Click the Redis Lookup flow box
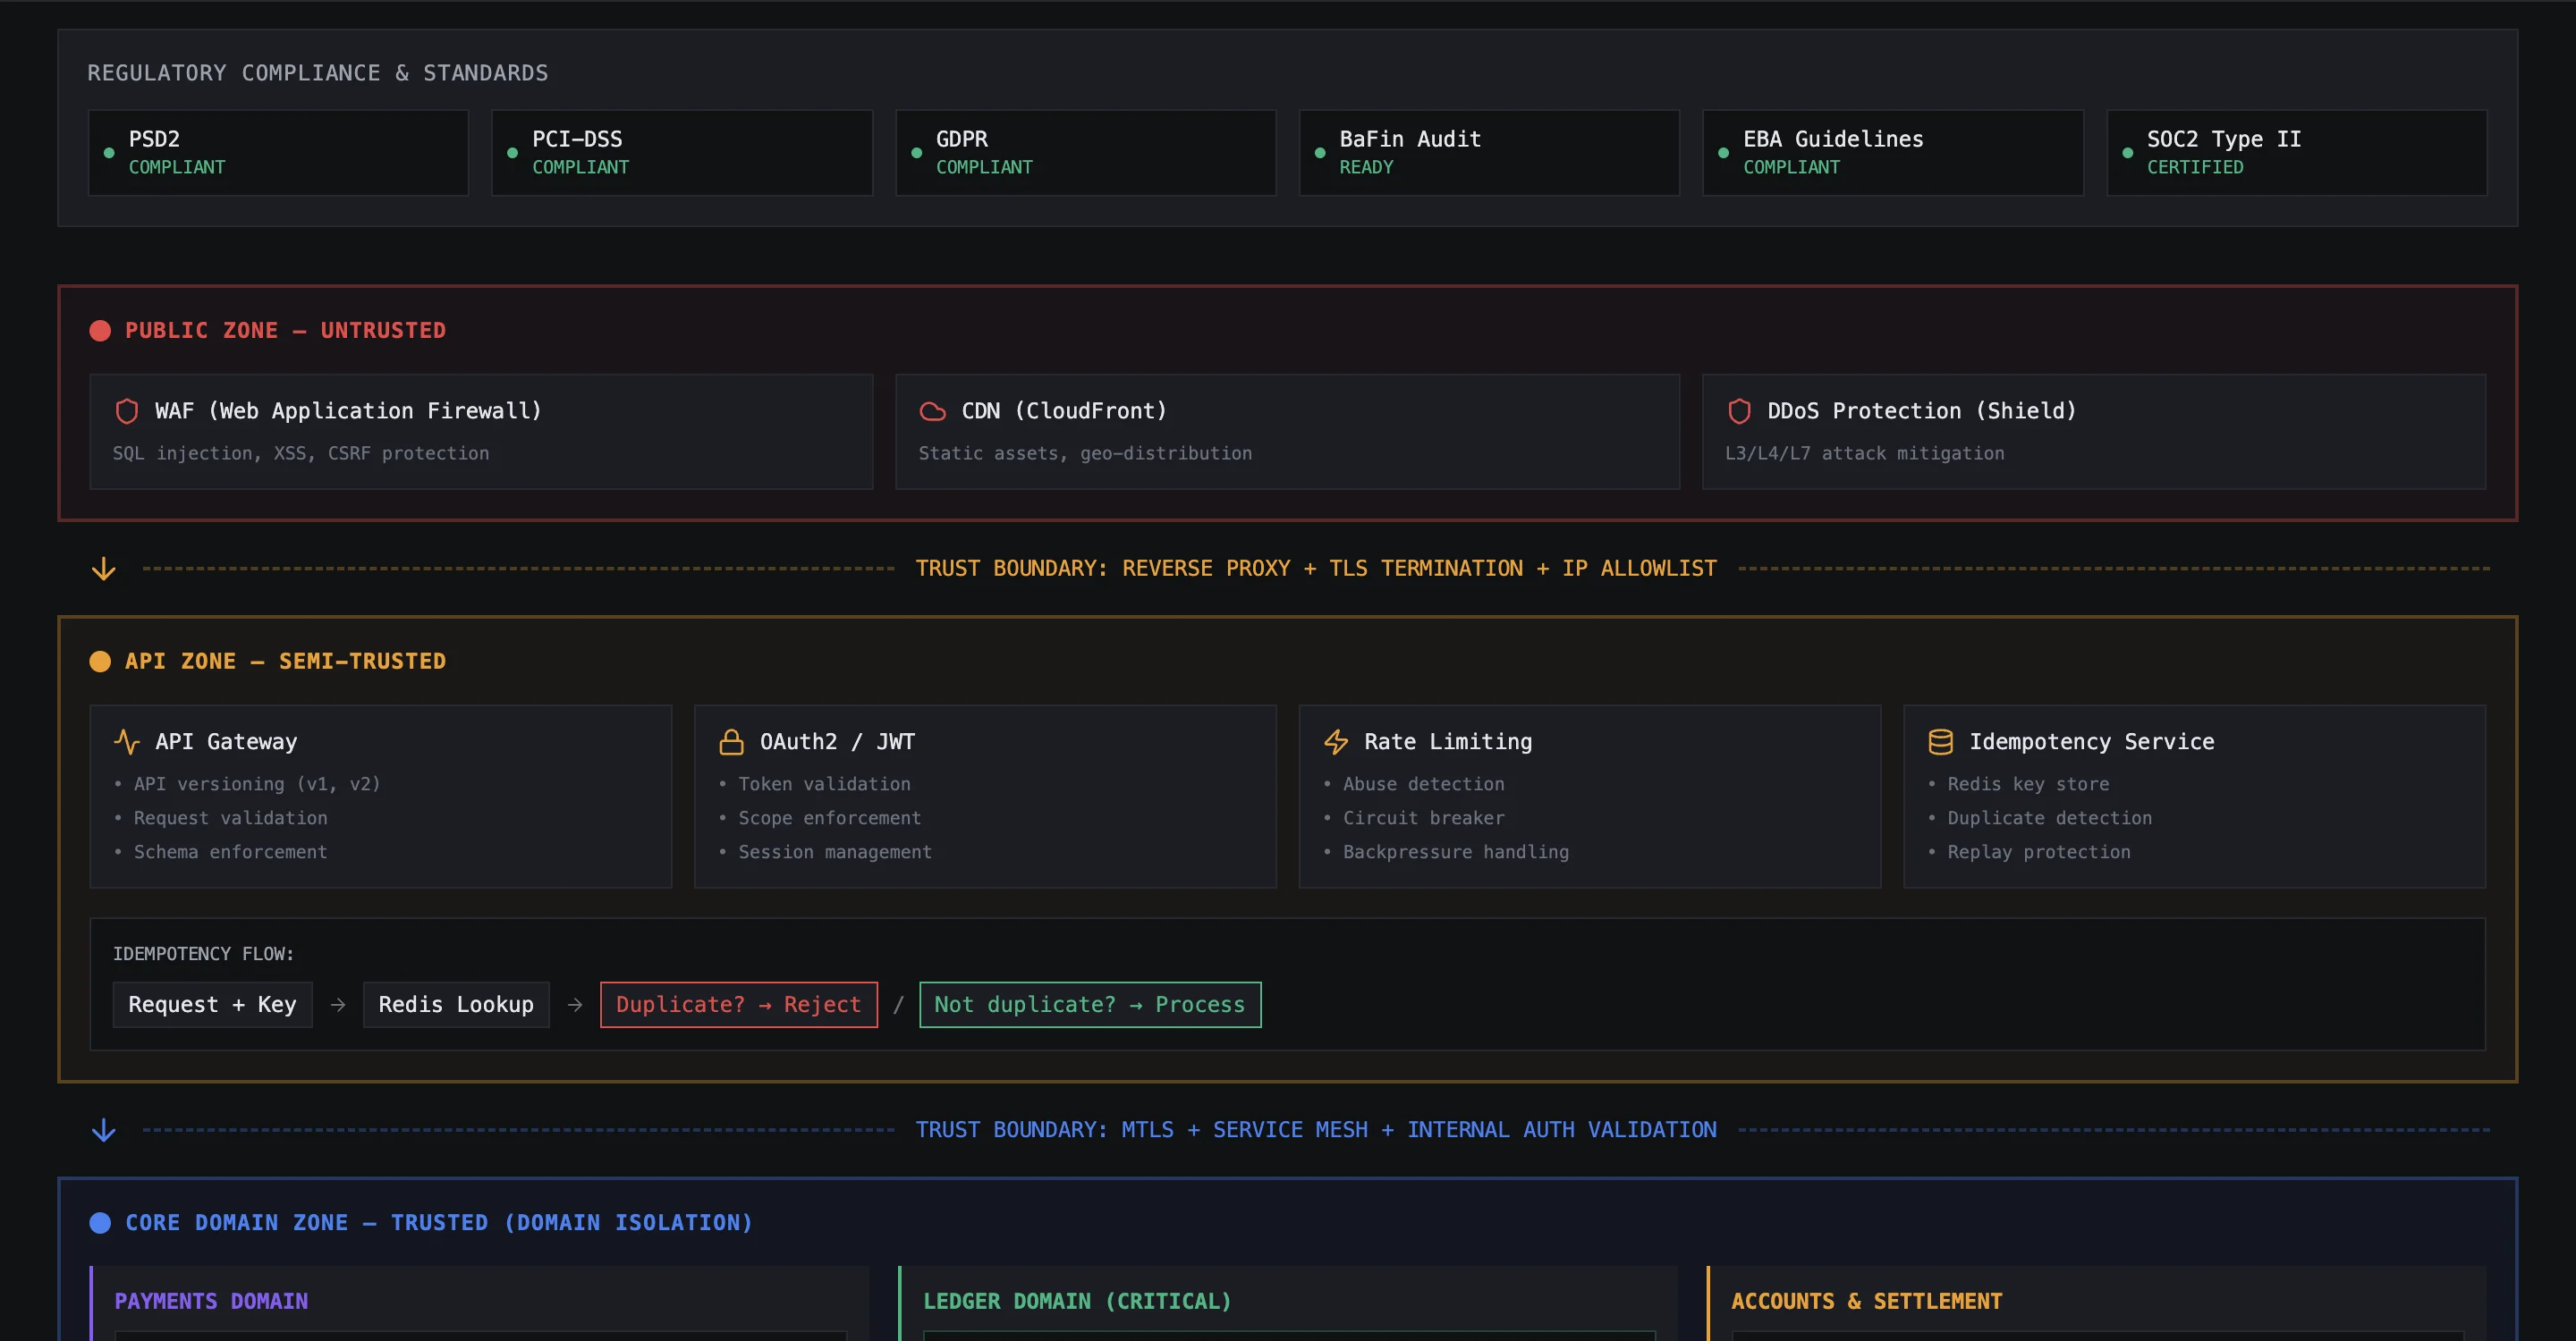 point(456,1004)
